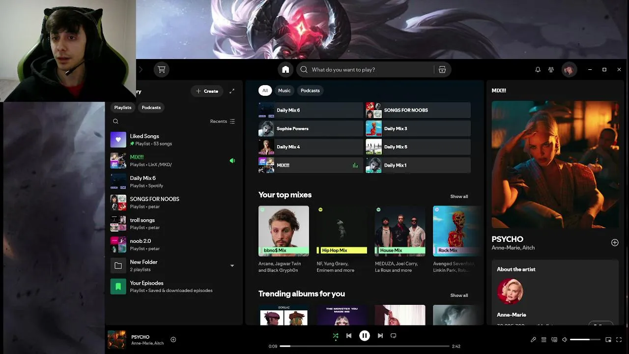Open Daily Mix 1 shortcut tile
Viewport: 629px width, 354px height.
[x=418, y=165]
